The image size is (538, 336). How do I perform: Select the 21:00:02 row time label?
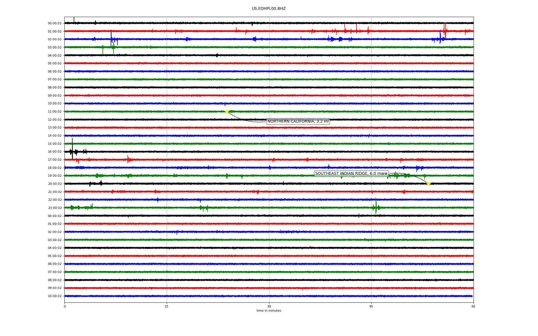(x=55, y=192)
